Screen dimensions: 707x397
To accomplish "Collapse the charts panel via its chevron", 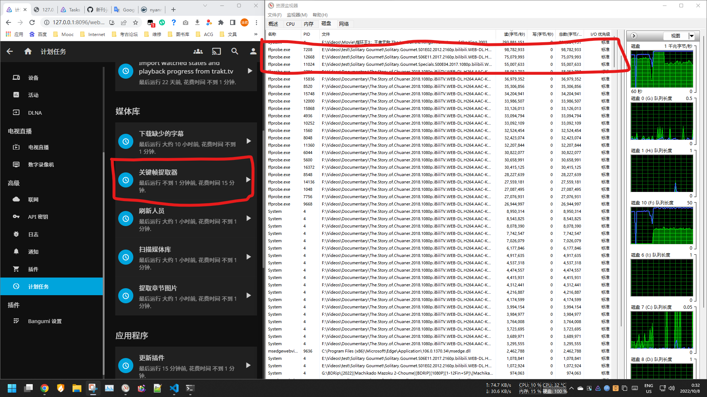I will (634, 36).
